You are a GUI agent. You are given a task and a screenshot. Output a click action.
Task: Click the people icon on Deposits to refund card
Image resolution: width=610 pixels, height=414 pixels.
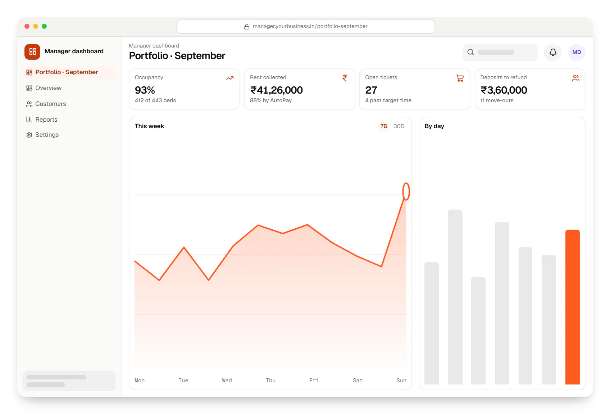point(576,78)
